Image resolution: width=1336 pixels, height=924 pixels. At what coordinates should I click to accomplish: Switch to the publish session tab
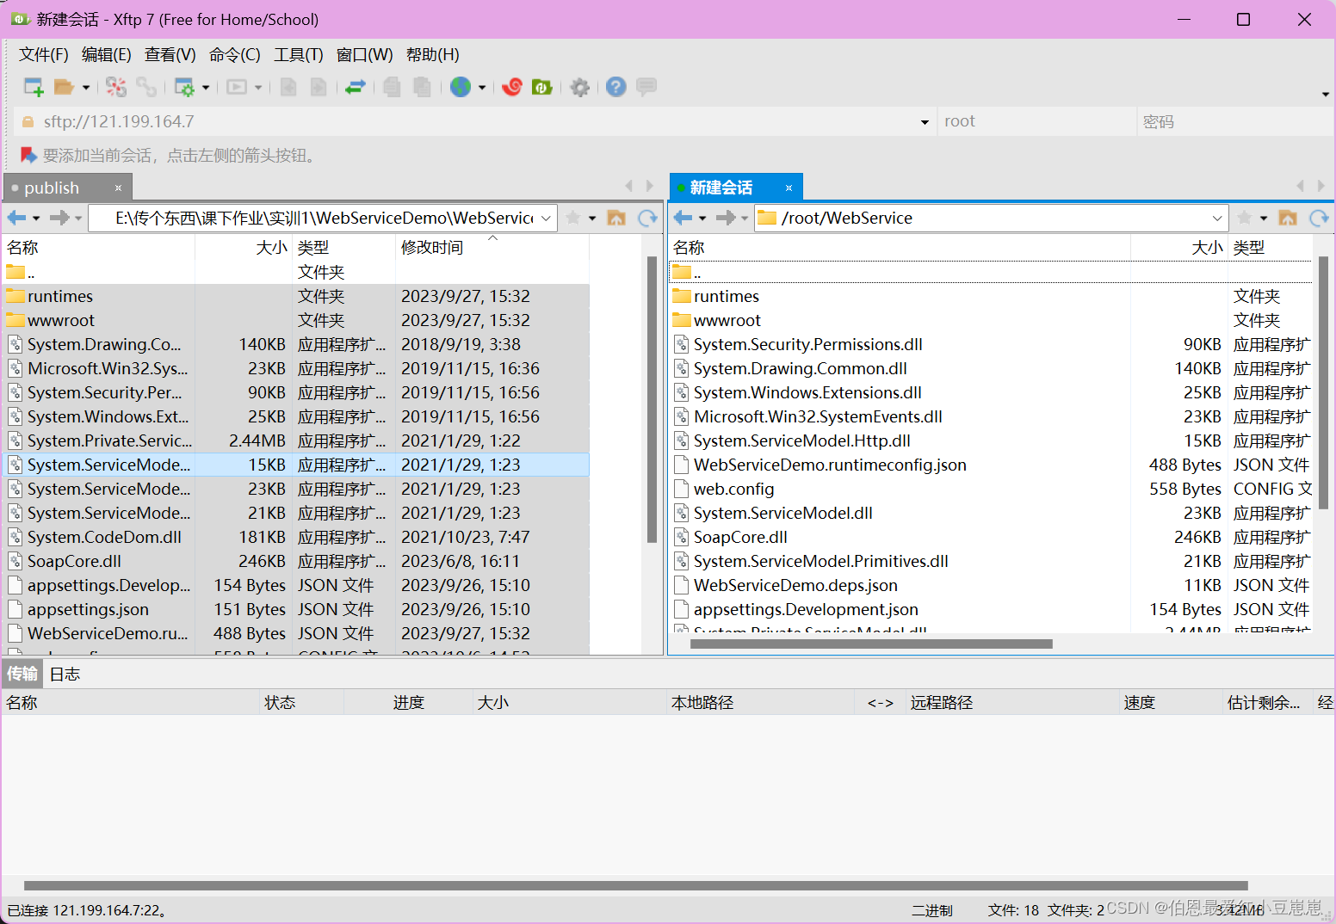pos(53,187)
